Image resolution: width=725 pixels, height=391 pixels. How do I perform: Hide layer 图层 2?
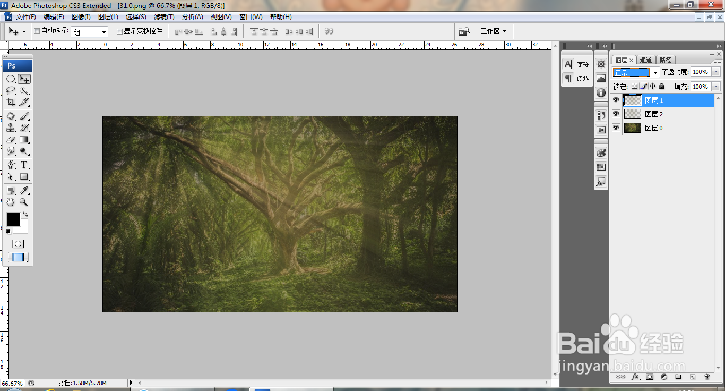(616, 114)
